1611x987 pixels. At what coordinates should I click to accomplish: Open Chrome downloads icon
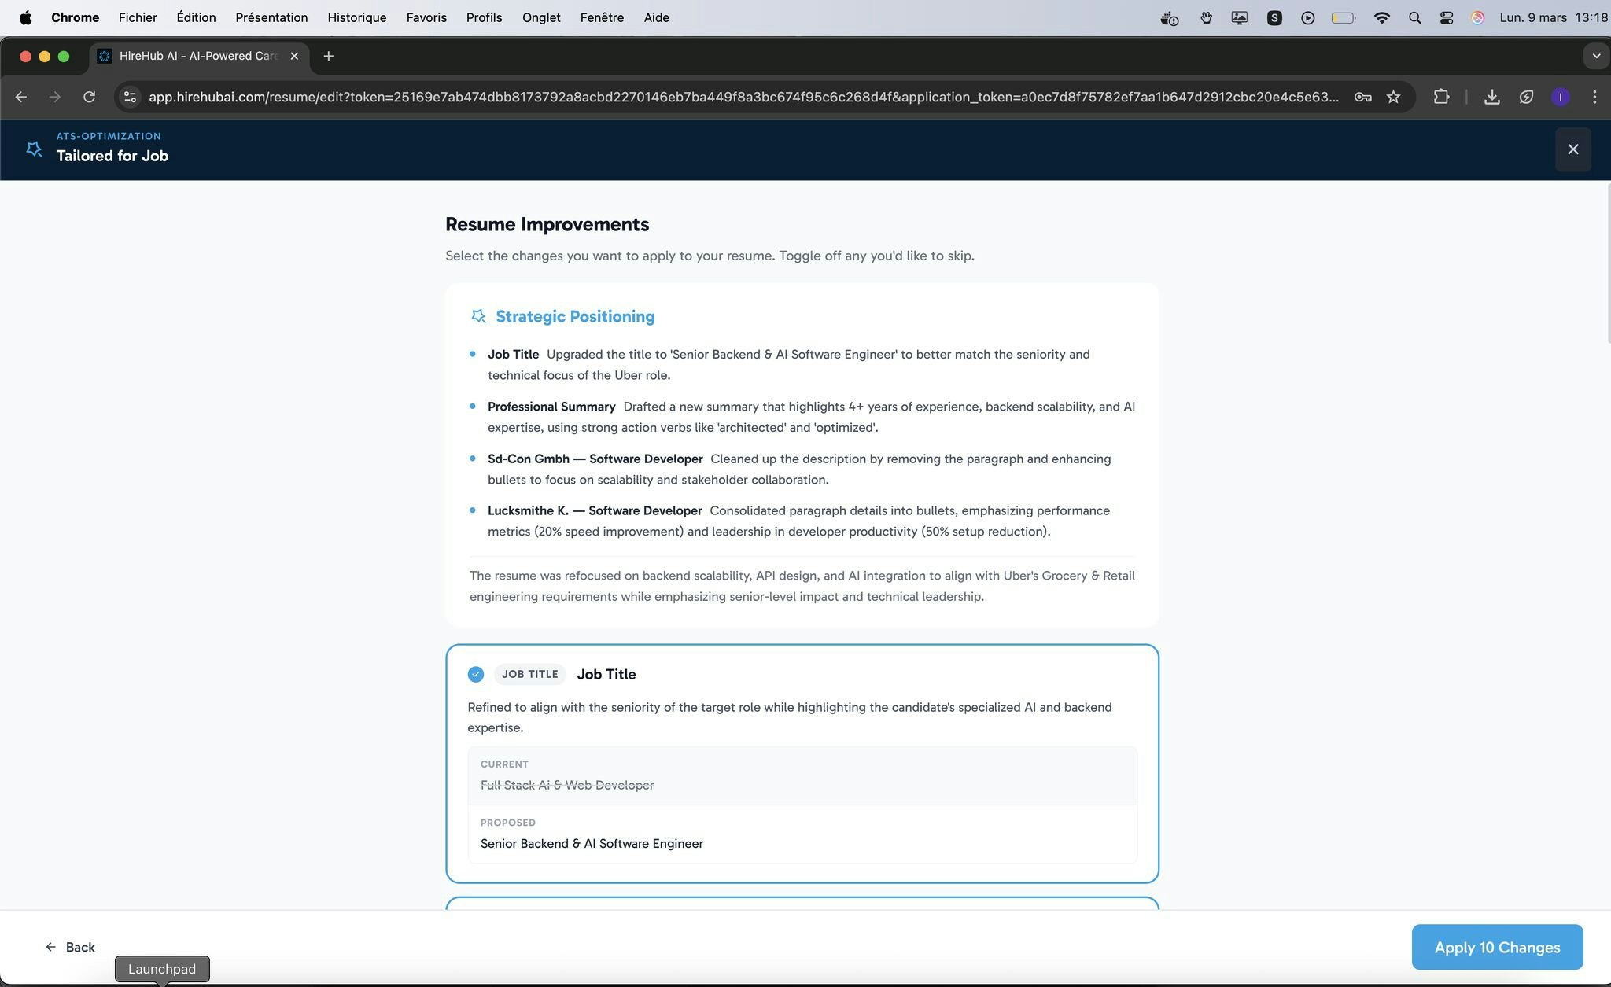pyautogui.click(x=1491, y=97)
